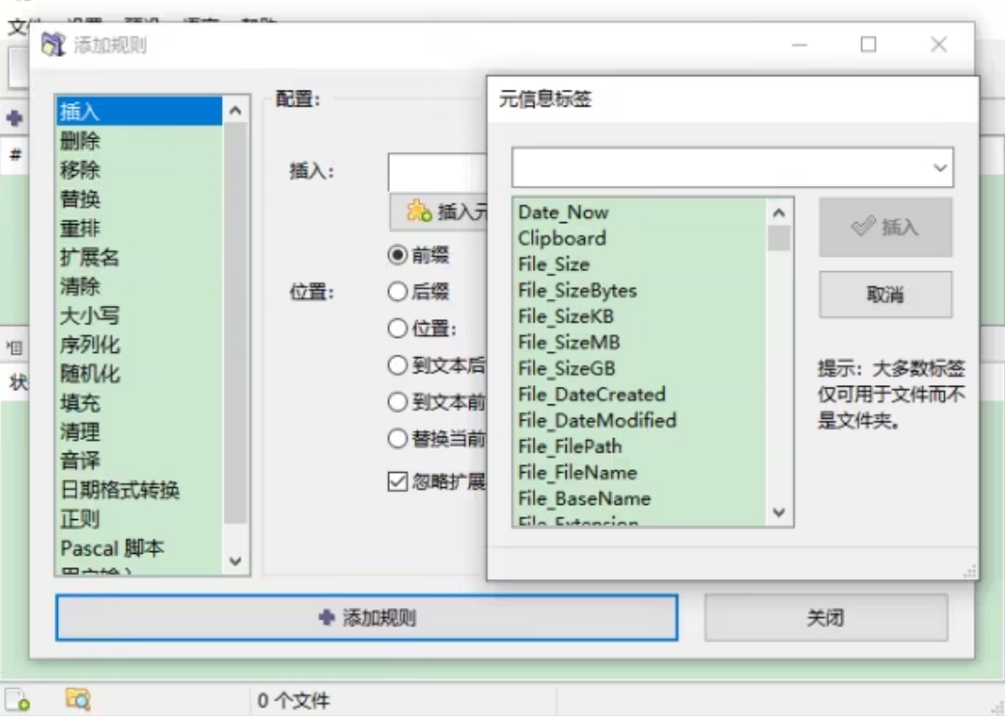Click the rule list scroll up arrow

point(236,111)
